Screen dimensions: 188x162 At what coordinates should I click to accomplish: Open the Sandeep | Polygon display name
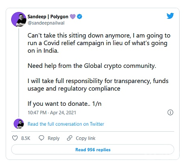tap(48, 17)
